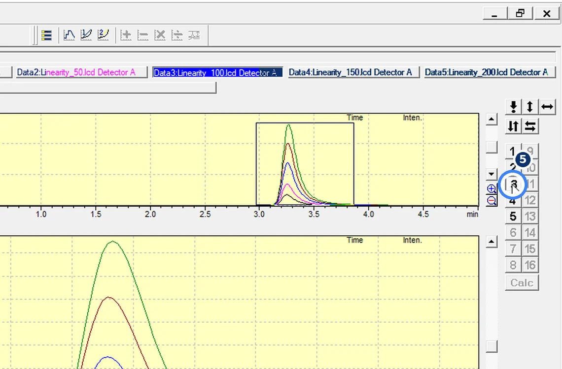This screenshot has width=562, height=369.
Task: Toggle data number 1 button
Action: [513, 151]
